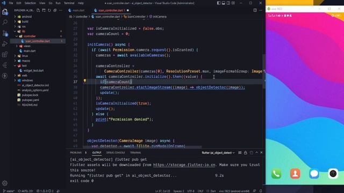Open the File menu
This screenshot has width=344, height=193.
pyautogui.click(x=11, y=3)
